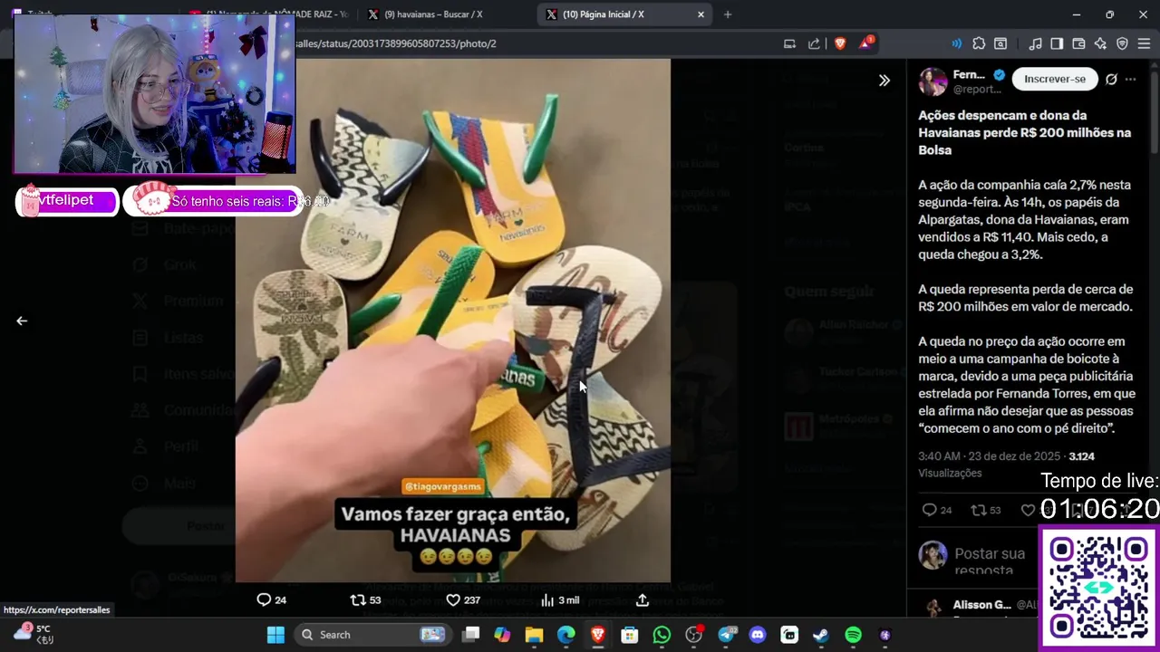The width and height of the screenshot is (1160, 652).
Task: Open replies via the 24 comment icon under photo
Action: tap(271, 599)
